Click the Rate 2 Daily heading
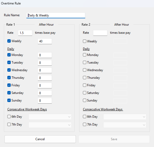This screenshot has width=154, height=147. pos(86,49)
